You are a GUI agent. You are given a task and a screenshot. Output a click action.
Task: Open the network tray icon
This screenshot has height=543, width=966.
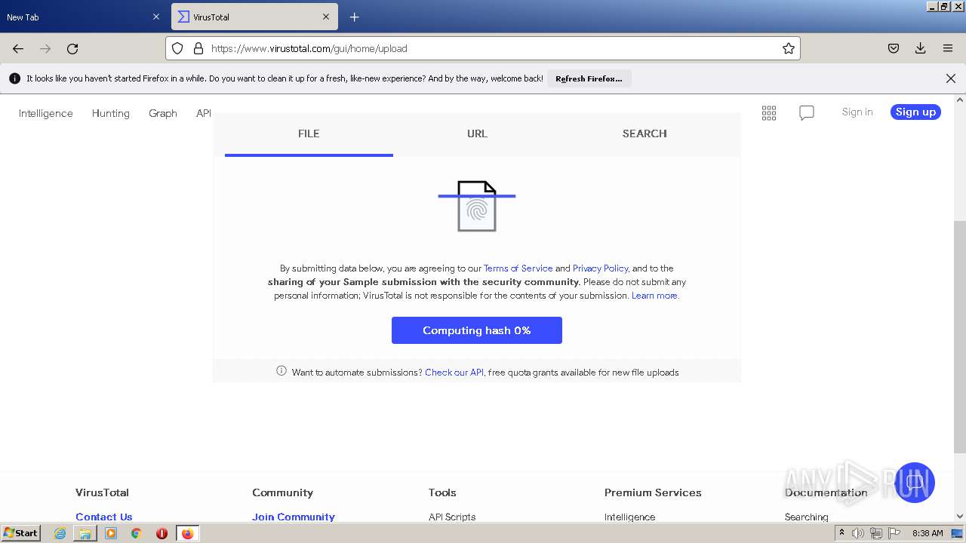click(876, 533)
